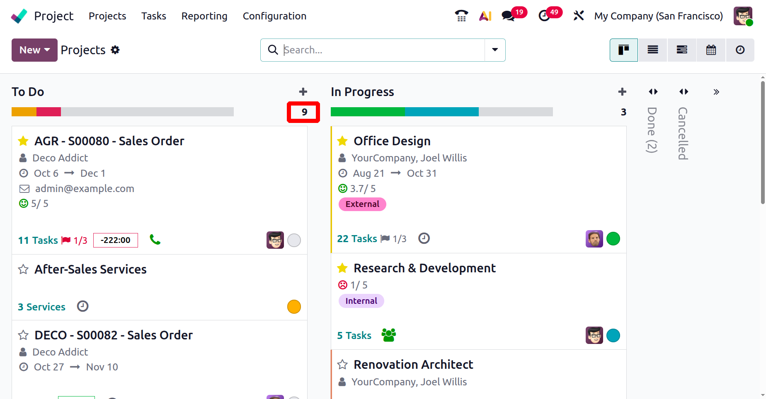Viewport: 766px width, 399px height.
Task: Open the AI assistant icon
Action: pos(485,16)
